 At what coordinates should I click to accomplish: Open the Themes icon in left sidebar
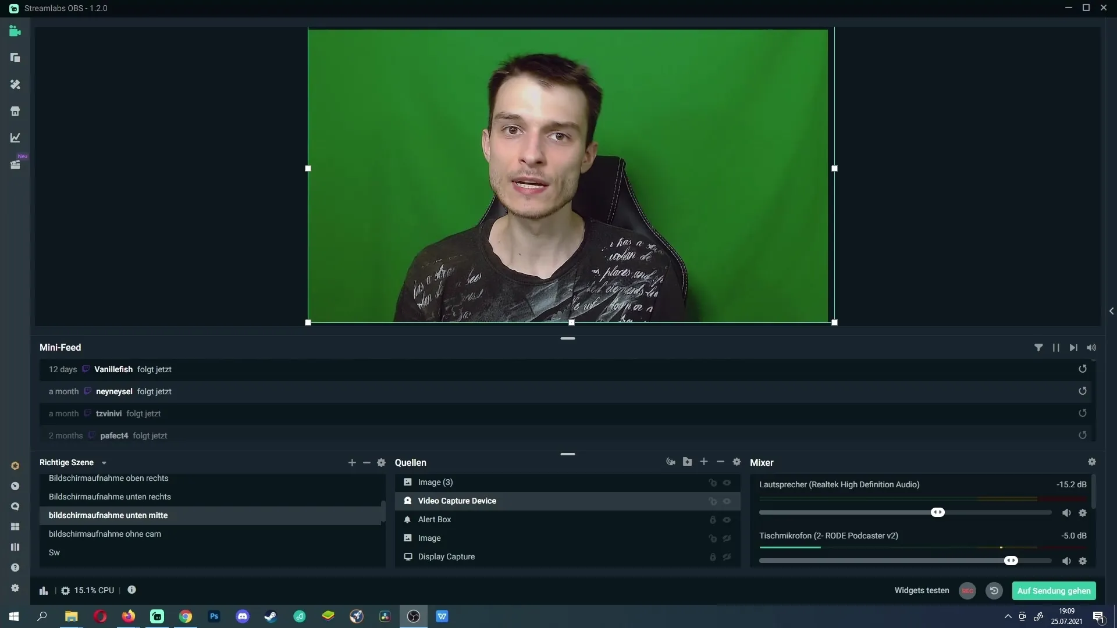(15, 84)
